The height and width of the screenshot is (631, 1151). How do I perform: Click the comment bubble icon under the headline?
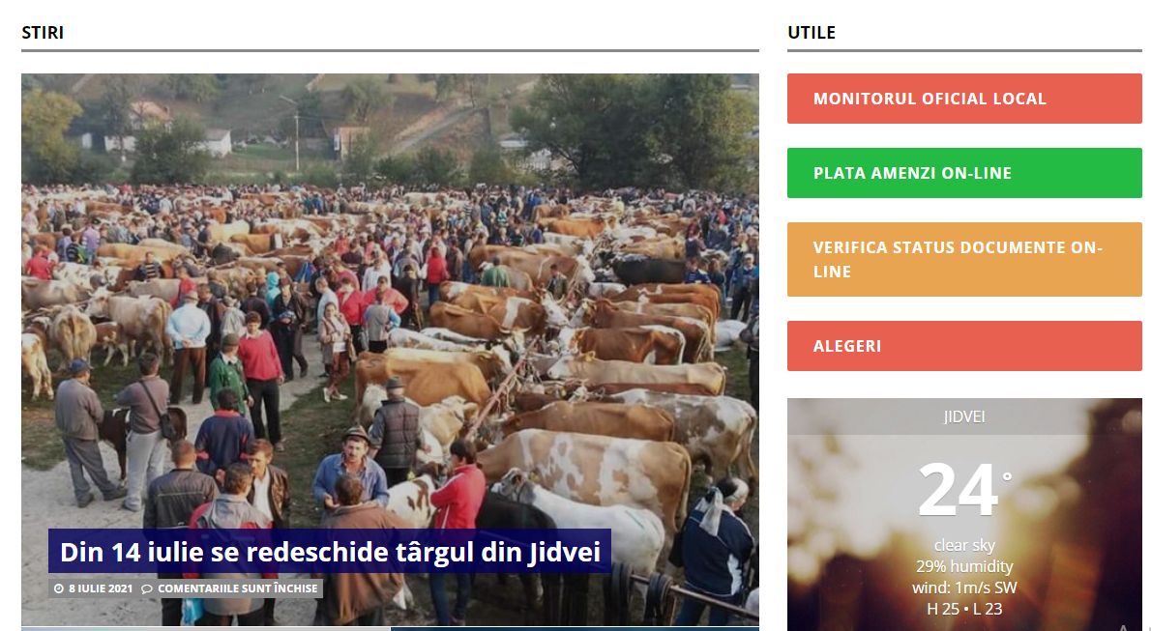coord(147,588)
